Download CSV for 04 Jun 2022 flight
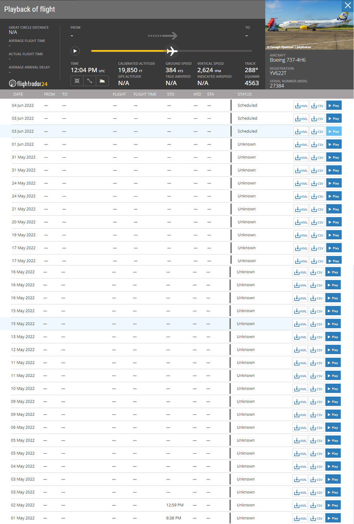 click(x=317, y=106)
